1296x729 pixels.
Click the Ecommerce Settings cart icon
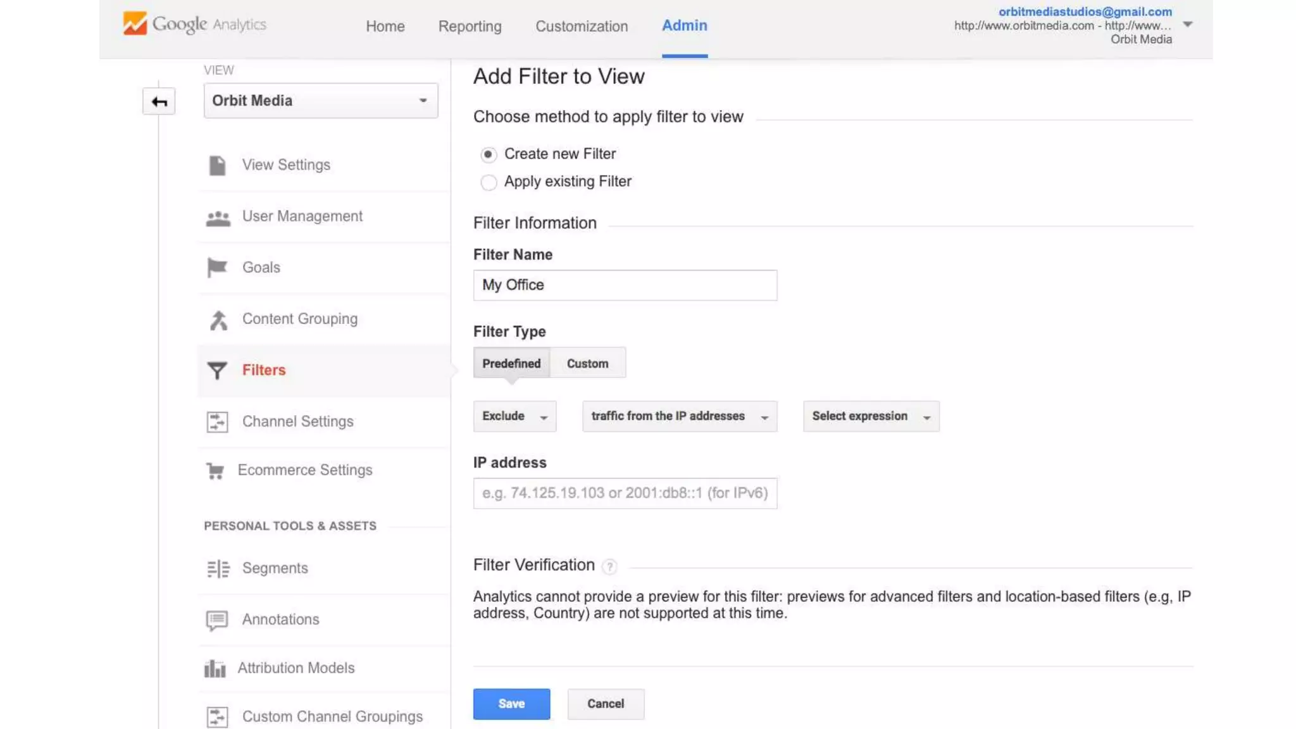click(x=215, y=471)
